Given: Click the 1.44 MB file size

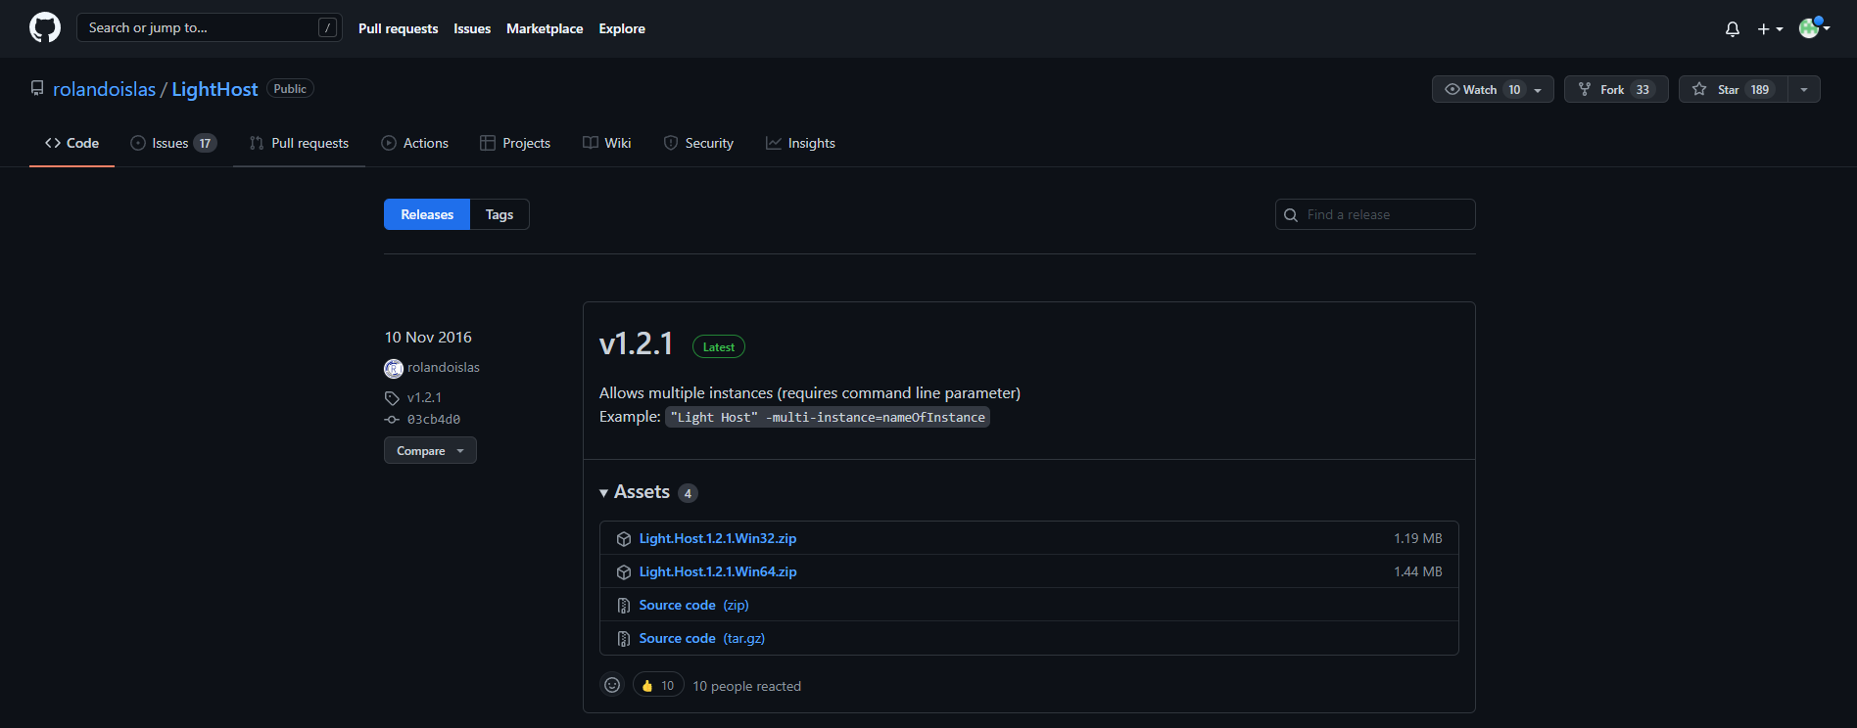Looking at the screenshot, I should coord(1418,571).
